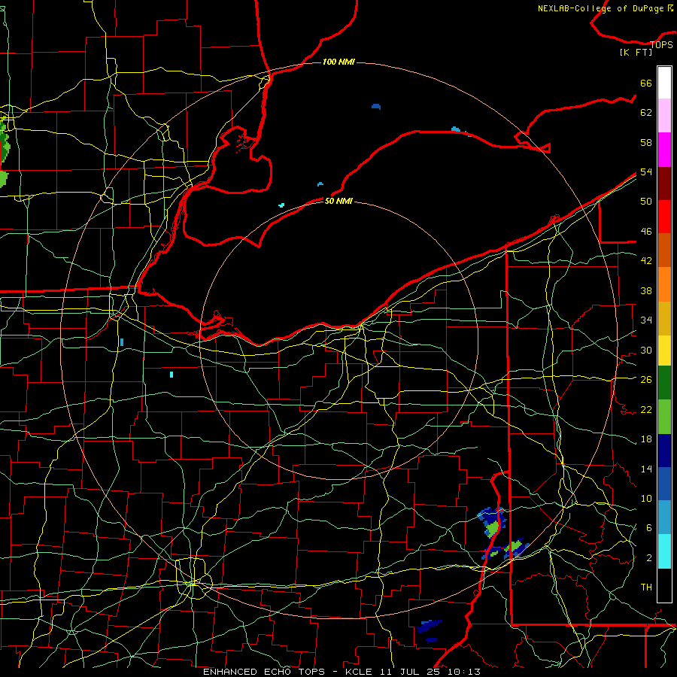Click the light pink legend swatch

[x=664, y=116]
